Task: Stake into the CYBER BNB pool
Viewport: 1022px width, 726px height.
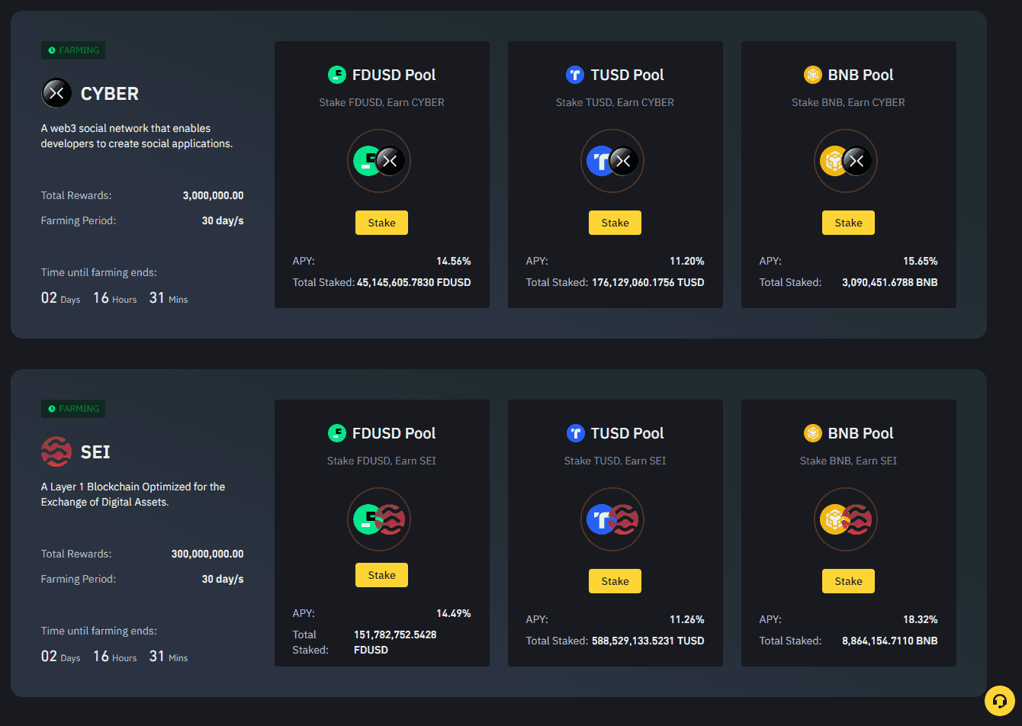Action: click(848, 222)
